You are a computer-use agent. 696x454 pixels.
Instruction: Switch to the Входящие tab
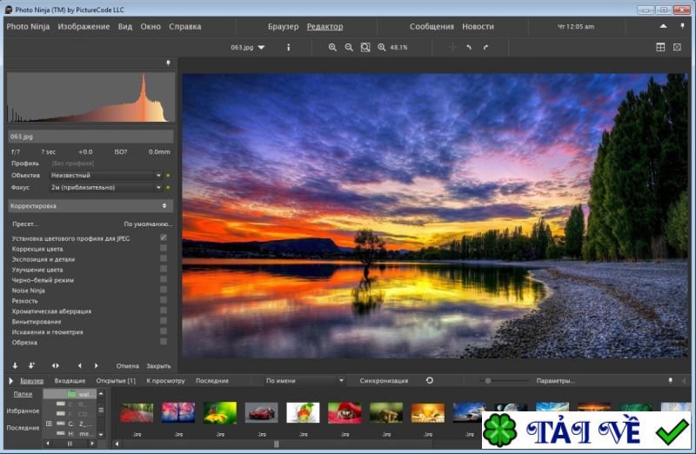pyautogui.click(x=70, y=380)
